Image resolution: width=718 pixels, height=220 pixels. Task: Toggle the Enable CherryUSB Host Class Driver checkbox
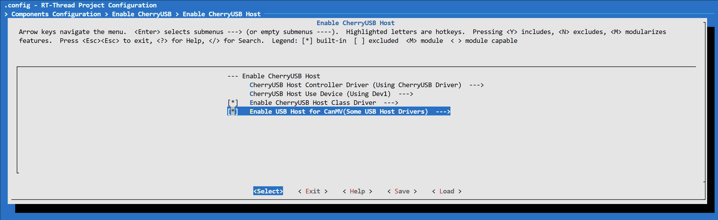click(233, 103)
